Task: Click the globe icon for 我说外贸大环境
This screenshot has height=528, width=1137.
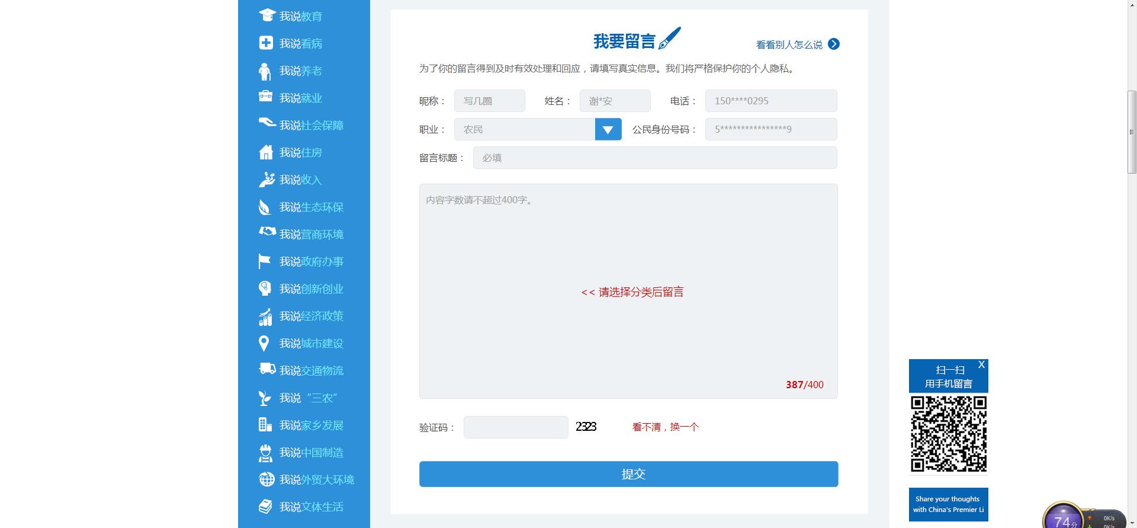Action: pos(266,479)
